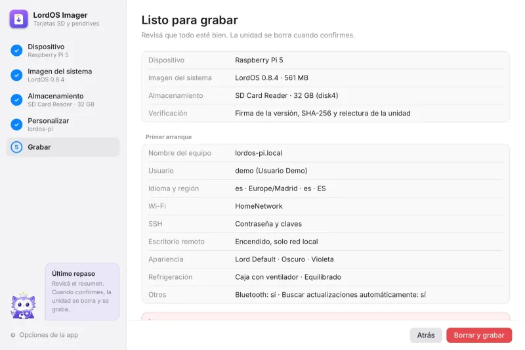The height and width of the screenshot is (350, 525).
Task: Click the gear icon next to Opciones de la app
Action: point(13,335)
